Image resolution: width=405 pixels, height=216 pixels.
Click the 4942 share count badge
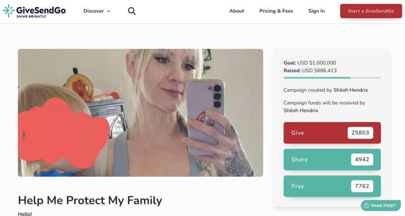pos(362,159)
